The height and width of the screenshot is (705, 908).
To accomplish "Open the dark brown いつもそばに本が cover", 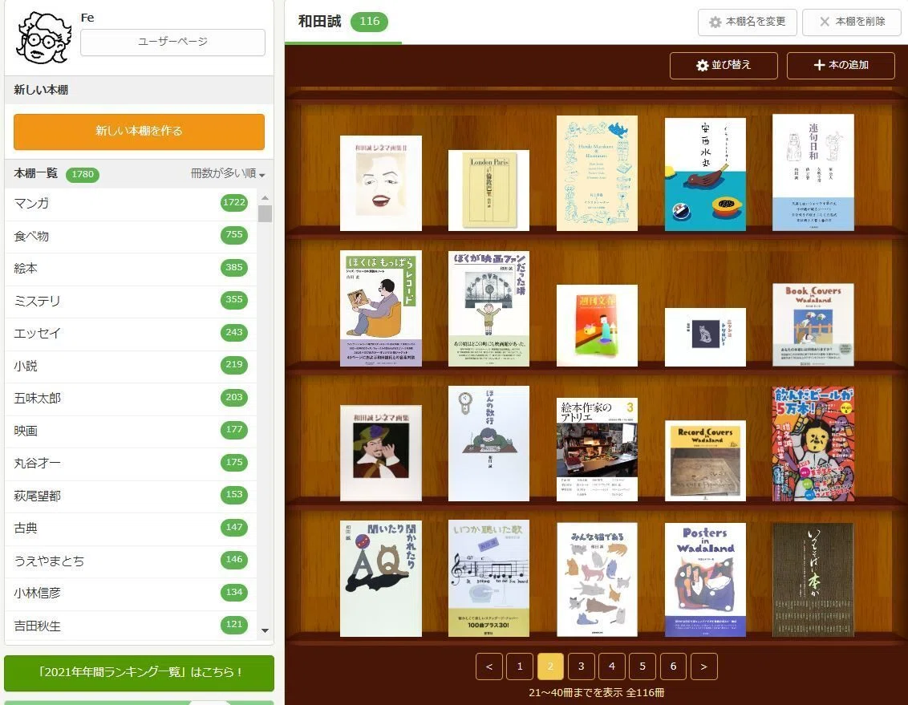I will [813, 580].
